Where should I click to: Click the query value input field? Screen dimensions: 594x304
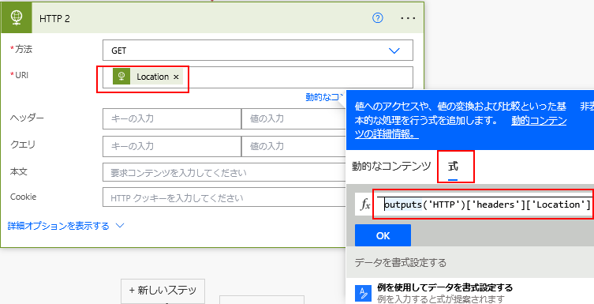click(294, 146)
